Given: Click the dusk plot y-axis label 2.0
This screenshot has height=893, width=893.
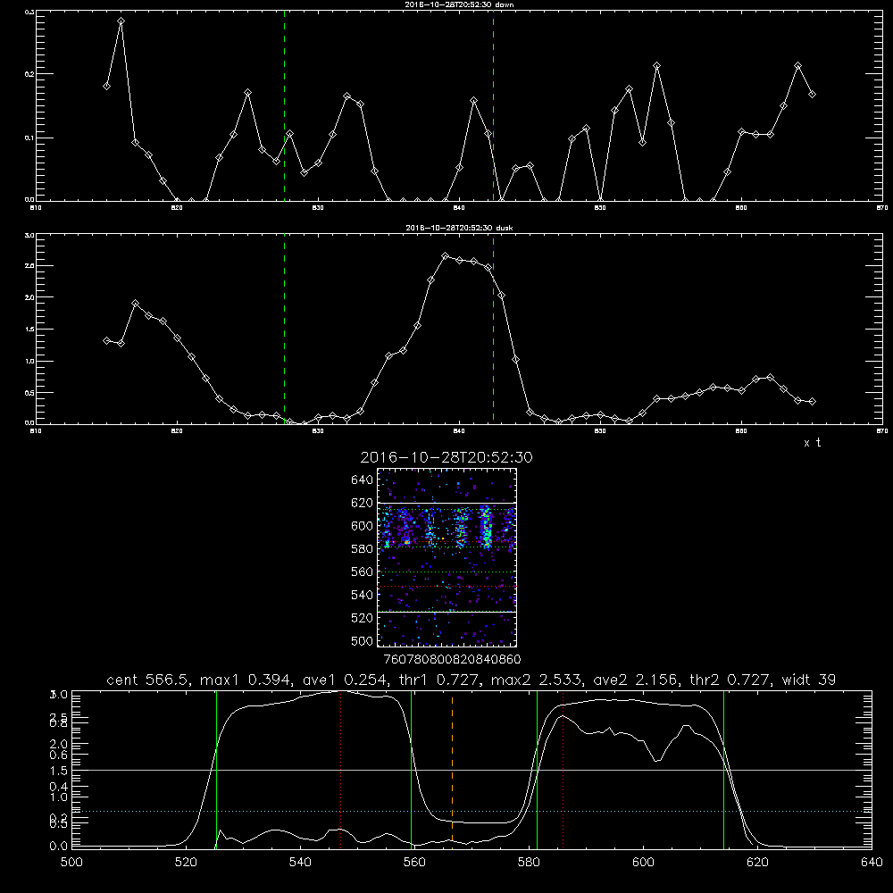Looking at the screenshot, I should [30, 297].
